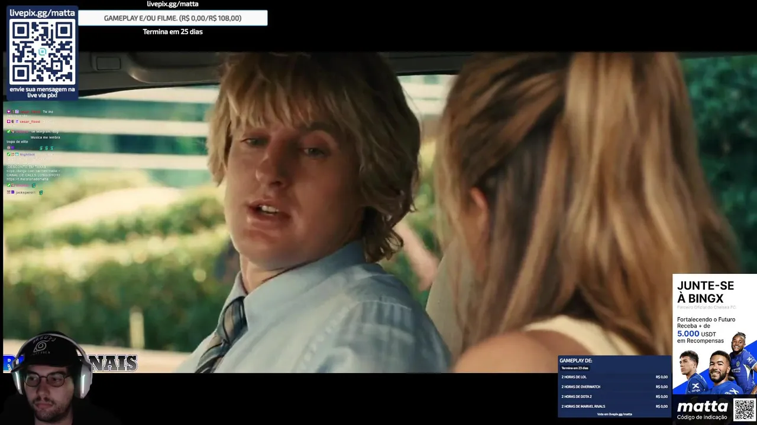
Task: Click the 'Termina em 23 dias' badge in poll
Action: (575, 368)
